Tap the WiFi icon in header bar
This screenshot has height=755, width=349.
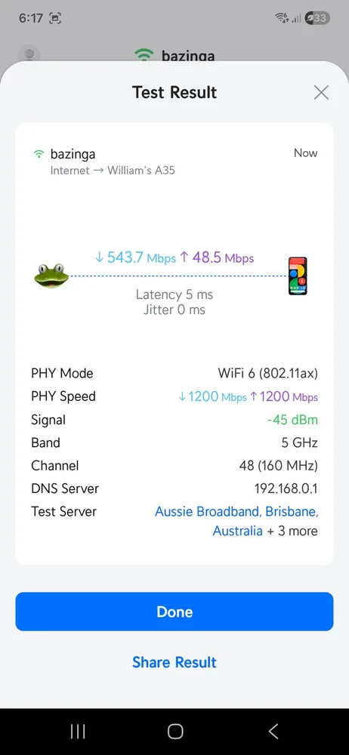pos(144,54)
